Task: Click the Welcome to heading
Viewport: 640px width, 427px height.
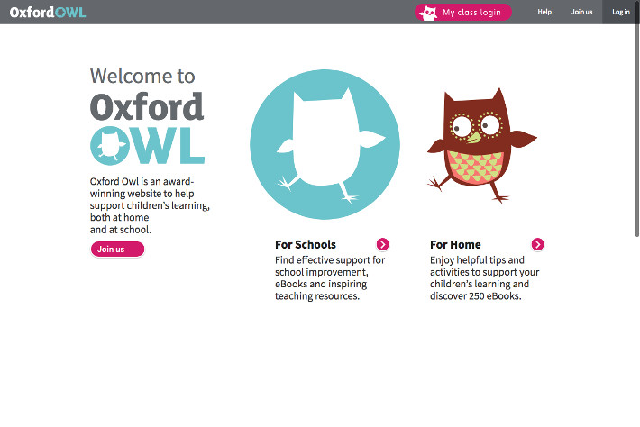Action: [142, 76]
